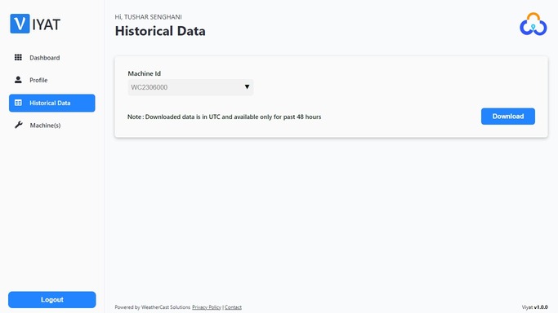Click the IYAT brand text
The image size is (558, 313).
[x=47, y=24]
